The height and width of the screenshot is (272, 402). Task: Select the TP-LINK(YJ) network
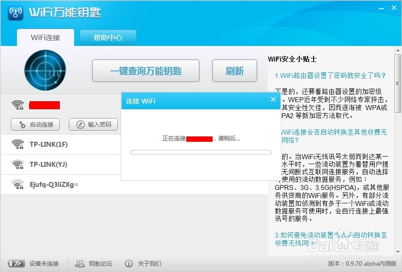61,164
